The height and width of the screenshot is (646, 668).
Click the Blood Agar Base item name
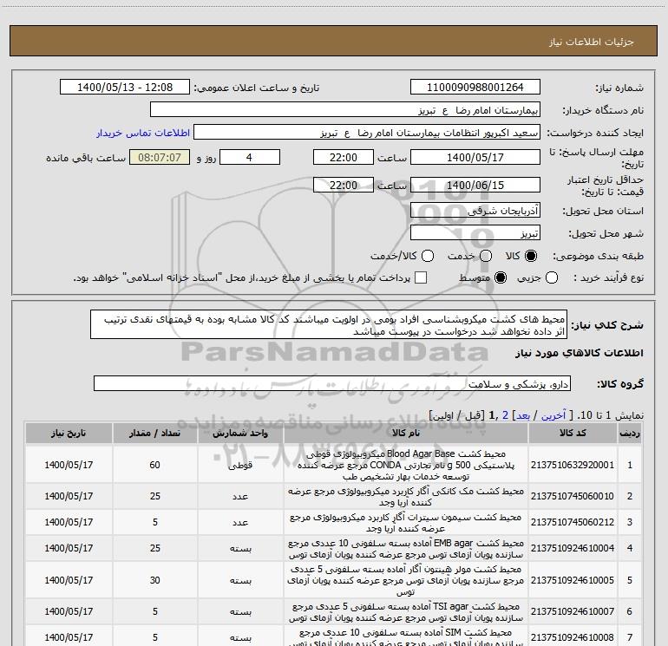pyautogui.click(x=406, y=465)
